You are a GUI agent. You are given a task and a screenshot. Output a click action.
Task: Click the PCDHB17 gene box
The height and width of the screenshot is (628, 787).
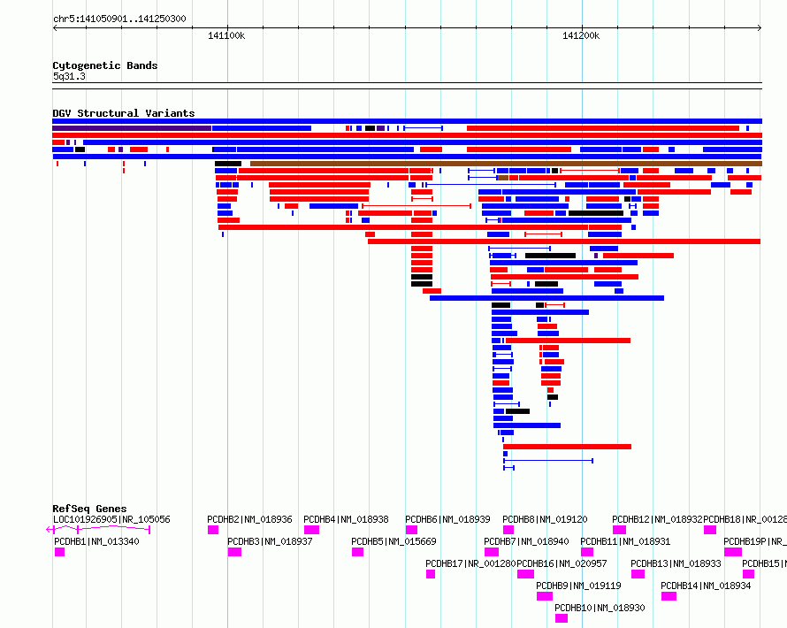point(431,574)
